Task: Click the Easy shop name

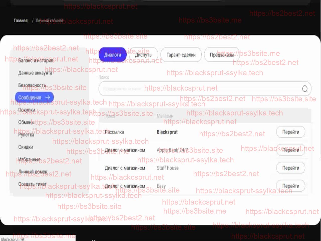Action: click(x=161, y=186)
